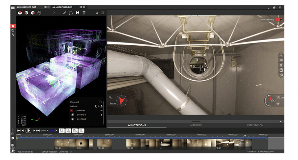This screenshot has height=160, width=298.
Task: Open the settings gear in sidebar
Action: coord(13,138)
